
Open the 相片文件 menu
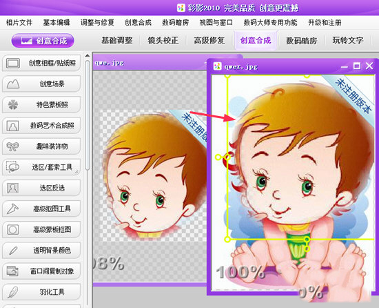pyautogui.click(x=19, y=23)
